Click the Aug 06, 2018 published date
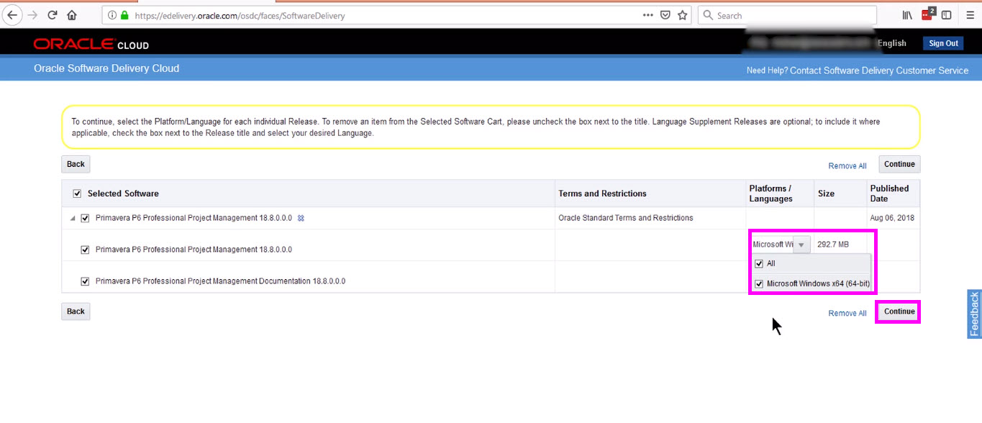The height and width of the screenshot is (423, 982). pos(892,218)
